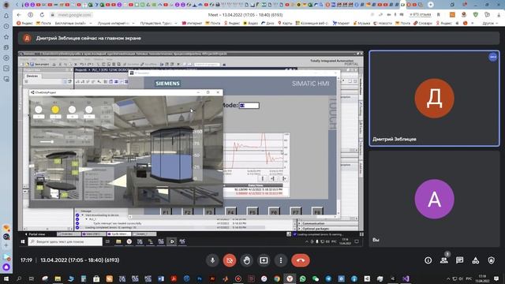Open Windows notification center

click(x=496, y=278)
